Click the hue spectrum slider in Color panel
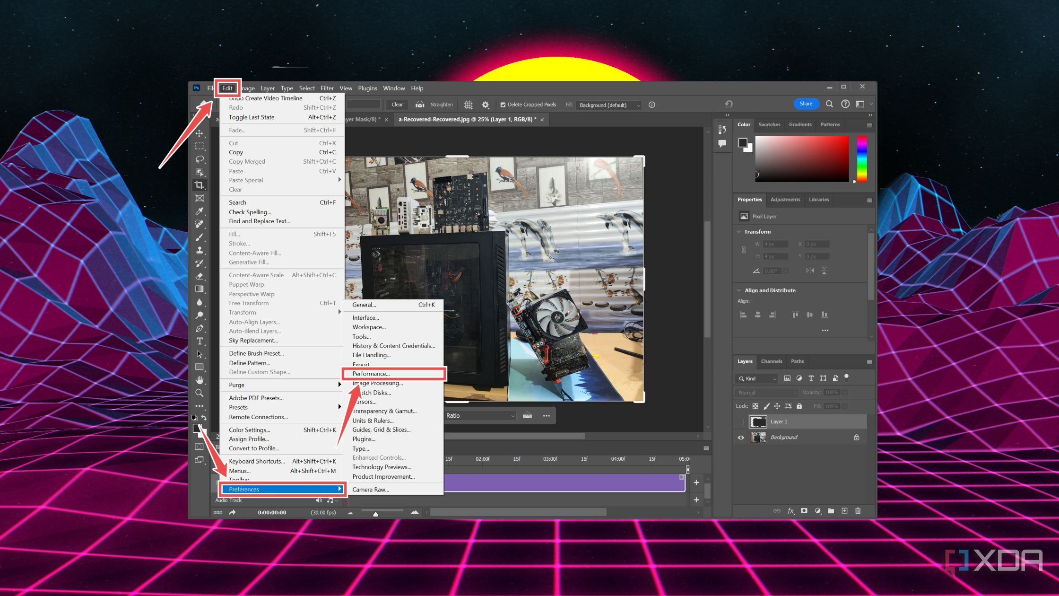1059x596 pixels. click(862, 159)
